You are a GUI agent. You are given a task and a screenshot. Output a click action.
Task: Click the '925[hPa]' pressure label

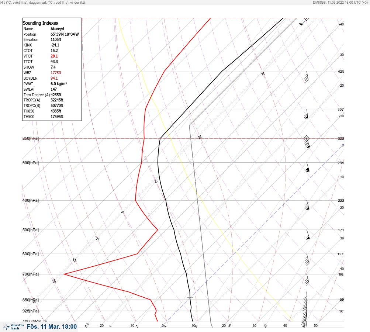tap(31, 311)
